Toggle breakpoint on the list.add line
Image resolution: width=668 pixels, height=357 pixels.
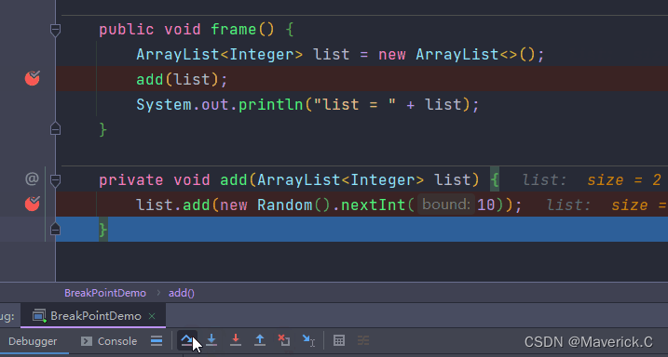pos(33,204)
